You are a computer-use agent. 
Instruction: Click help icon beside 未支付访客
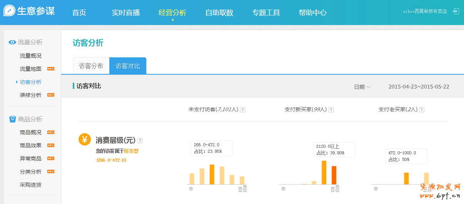[243, 110]
